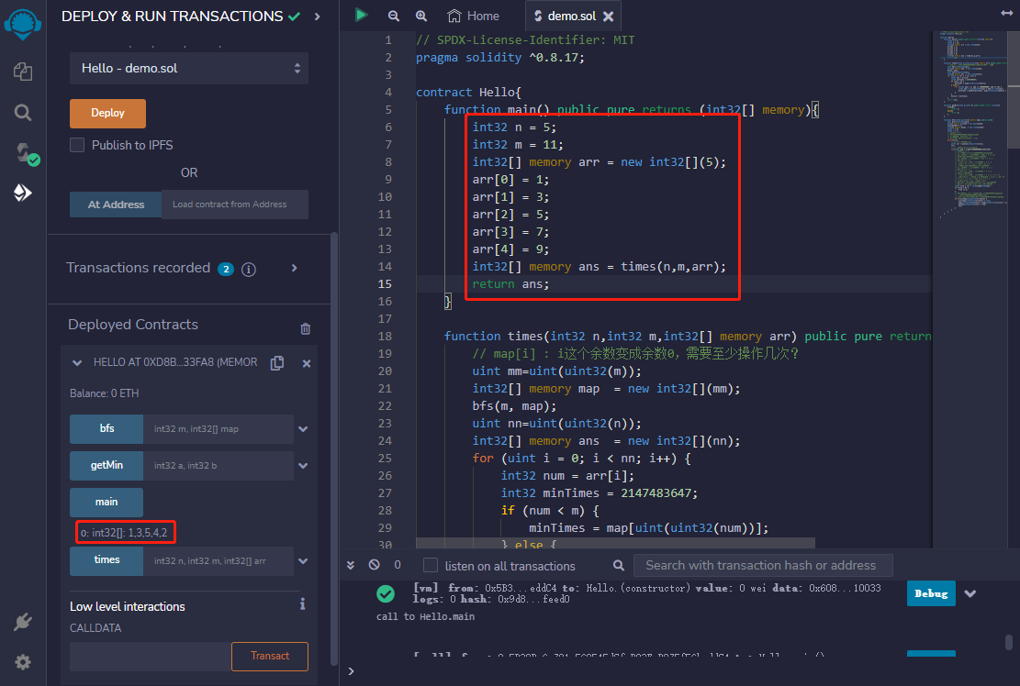
Task: Run script with green play icon
Action: tap(361, 15)
